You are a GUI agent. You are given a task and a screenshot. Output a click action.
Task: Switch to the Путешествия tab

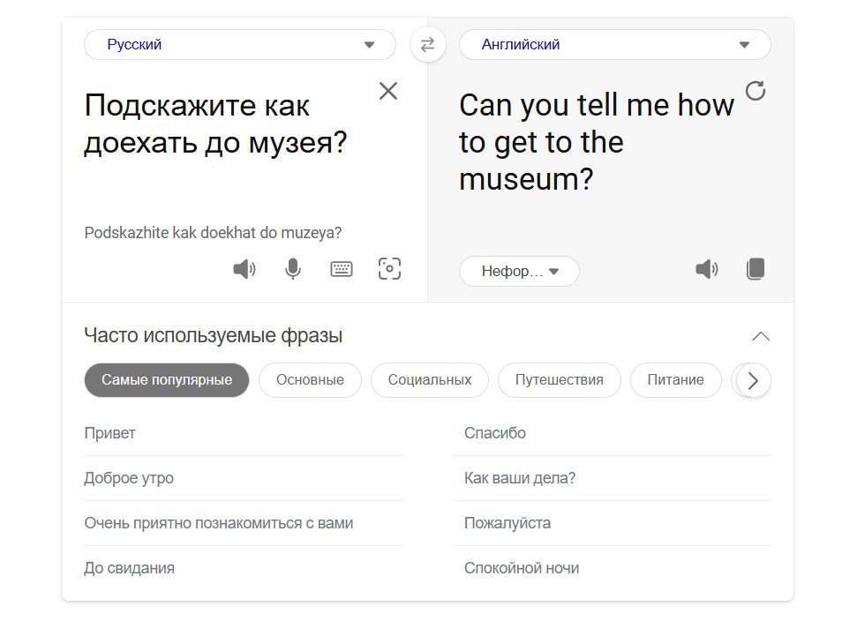tap(559, 380)
